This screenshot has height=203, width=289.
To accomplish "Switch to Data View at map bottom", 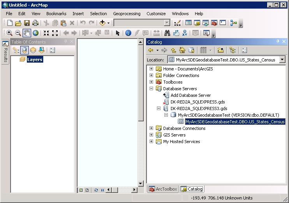I will tap(81, 190).
